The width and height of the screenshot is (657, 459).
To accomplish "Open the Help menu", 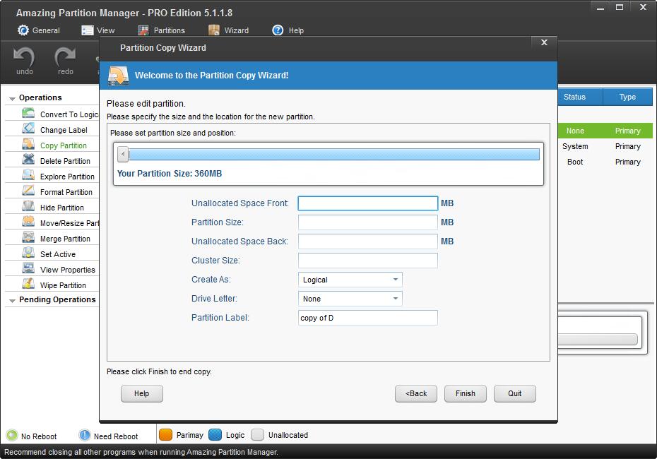I will [x=288, y=30].
